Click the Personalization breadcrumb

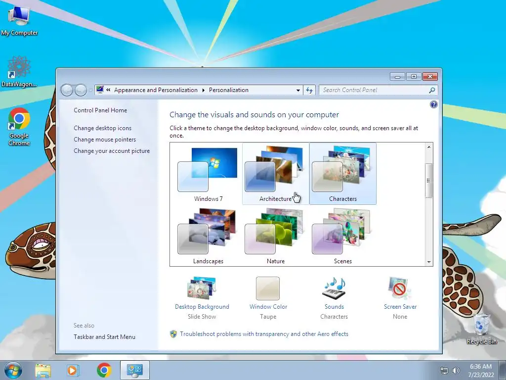(228, 90)
